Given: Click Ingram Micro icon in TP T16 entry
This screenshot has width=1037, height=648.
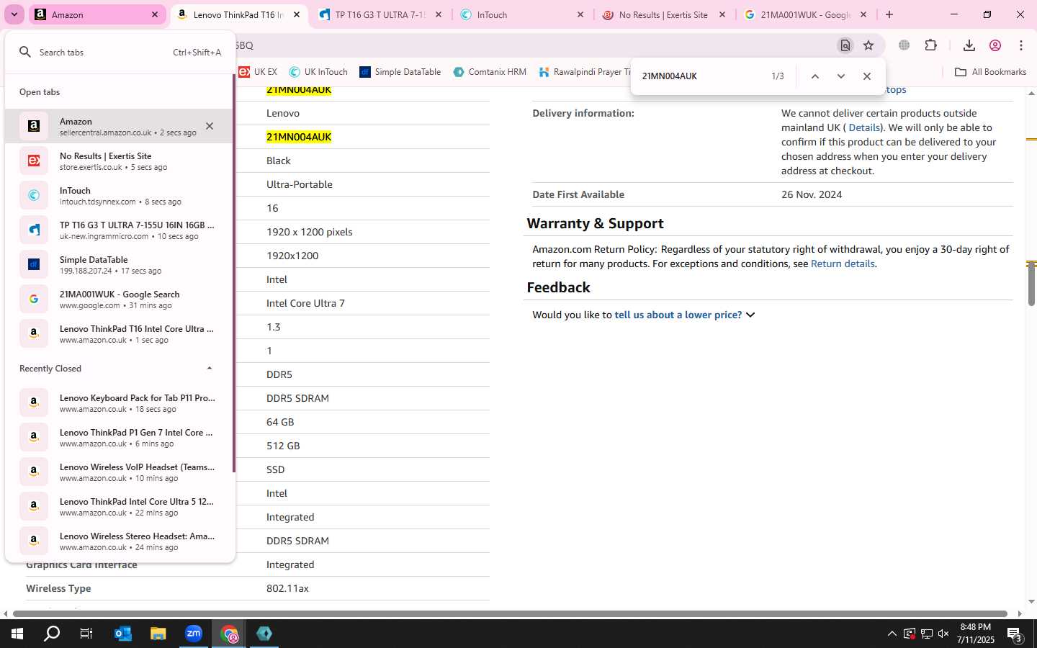Looking at the screenshot, I should click(x=34, y=230).
